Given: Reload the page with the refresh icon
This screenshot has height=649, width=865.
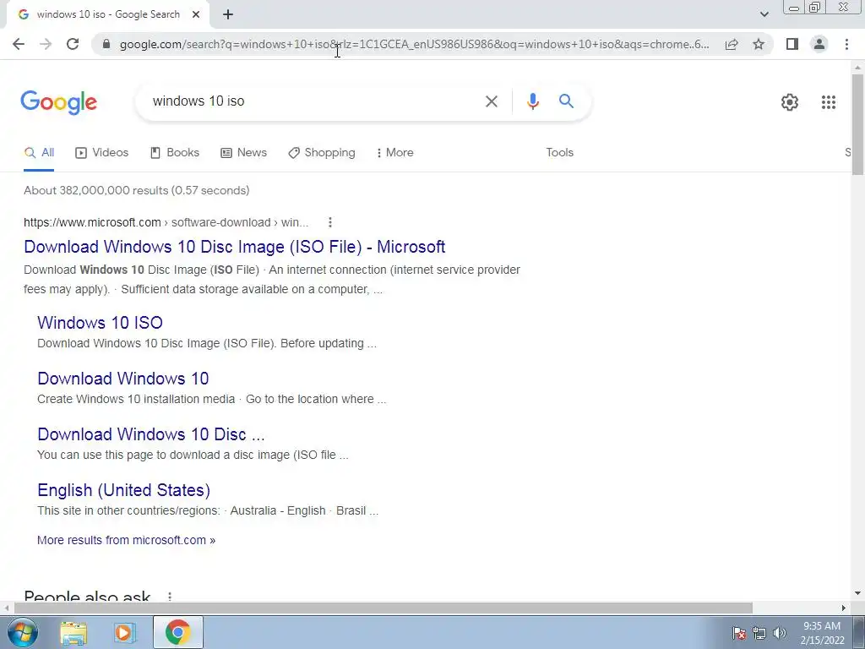Looking at the screenshot, I should pos(73,44).
